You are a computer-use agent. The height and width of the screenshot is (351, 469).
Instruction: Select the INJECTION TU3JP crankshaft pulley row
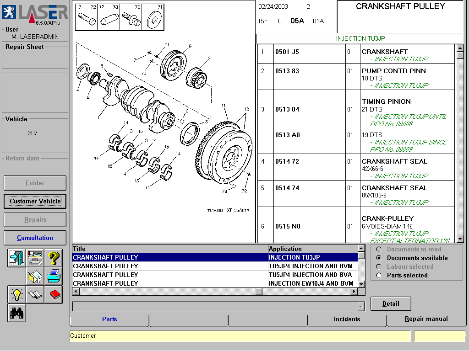(215, 257)
